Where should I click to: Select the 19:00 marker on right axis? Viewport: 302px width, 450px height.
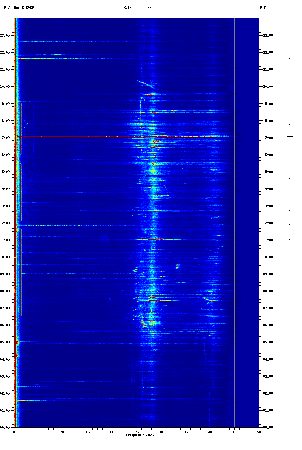click(x=268, y=104)
